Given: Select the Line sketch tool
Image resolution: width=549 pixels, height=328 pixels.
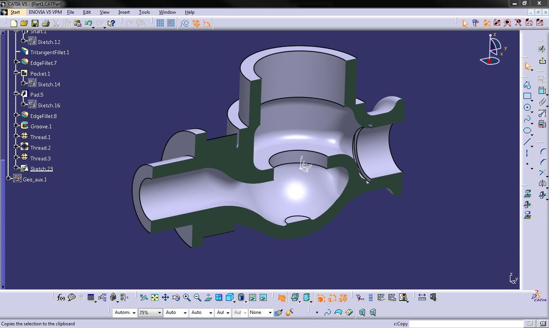Looking at the screenshot, I should pos(527,142).
